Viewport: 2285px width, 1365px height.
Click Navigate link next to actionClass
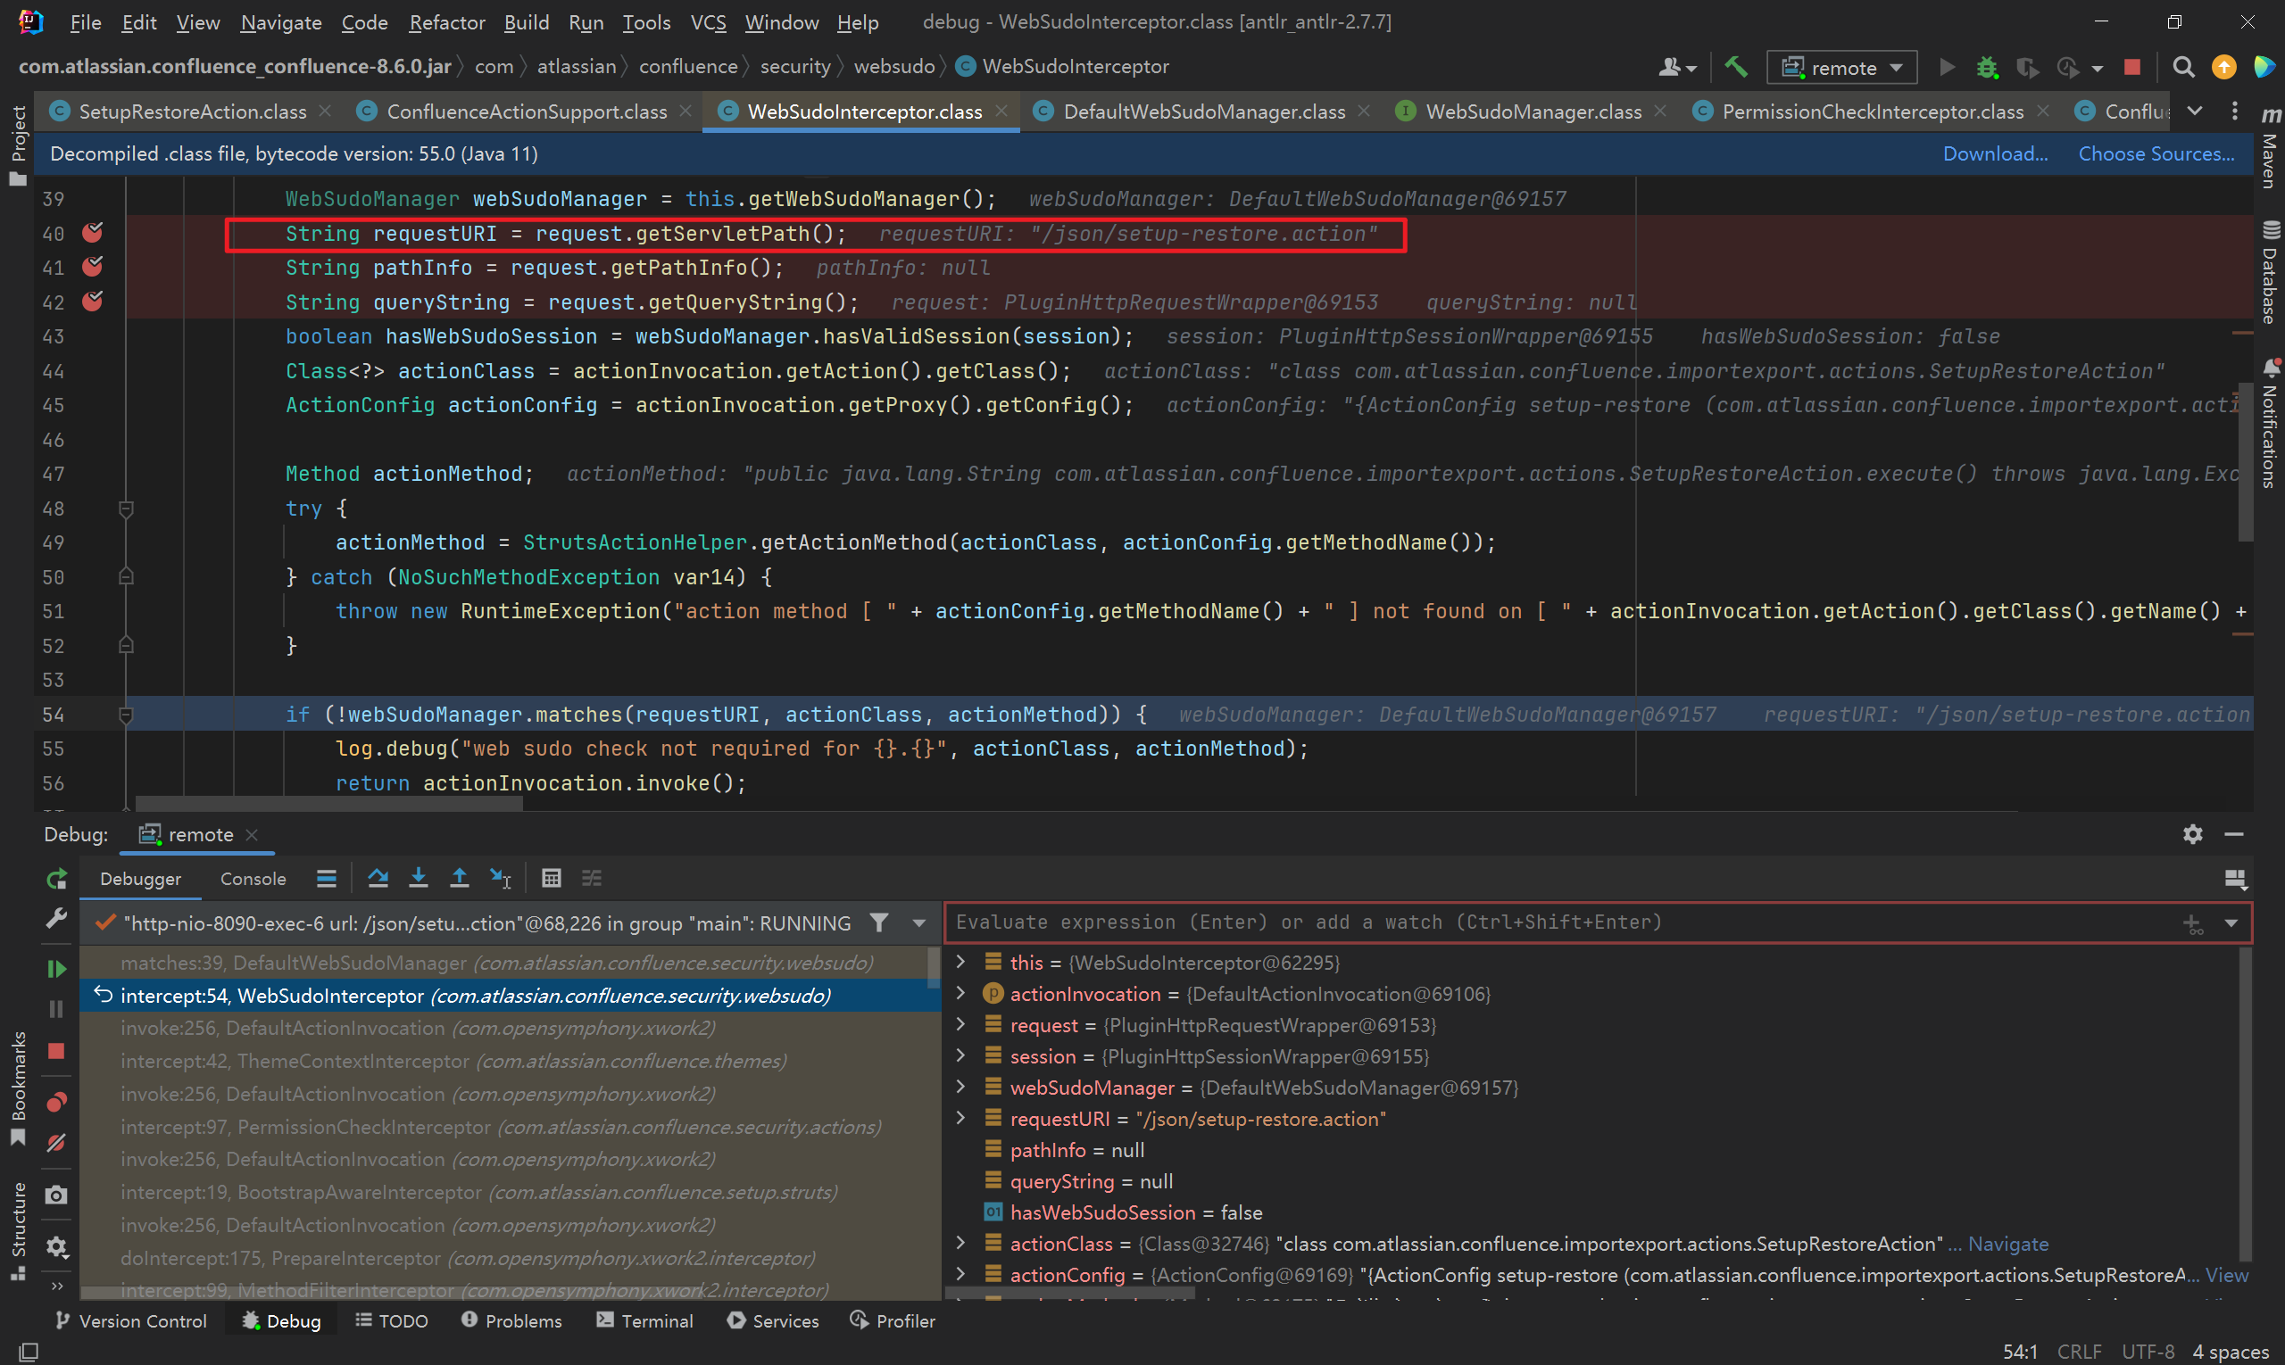pyautogui.click(x=2007, y=1244)
